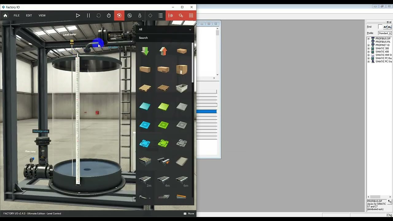Expand the SIMATIC 400 tree node

coord(368,52)
